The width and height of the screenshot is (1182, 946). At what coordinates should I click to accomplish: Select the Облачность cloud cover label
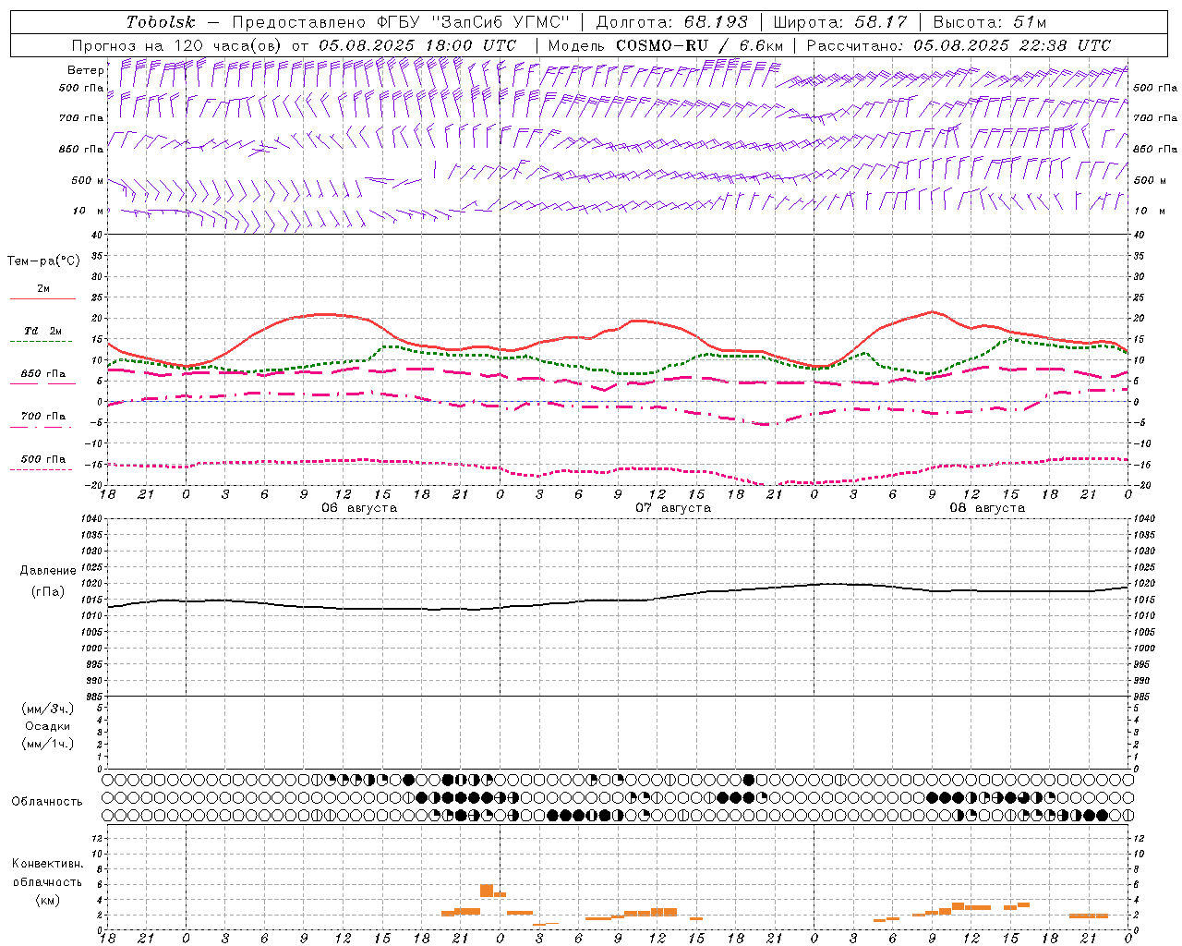47,802
